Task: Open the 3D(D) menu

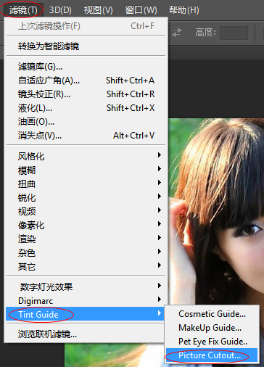Action: point(60,10)
